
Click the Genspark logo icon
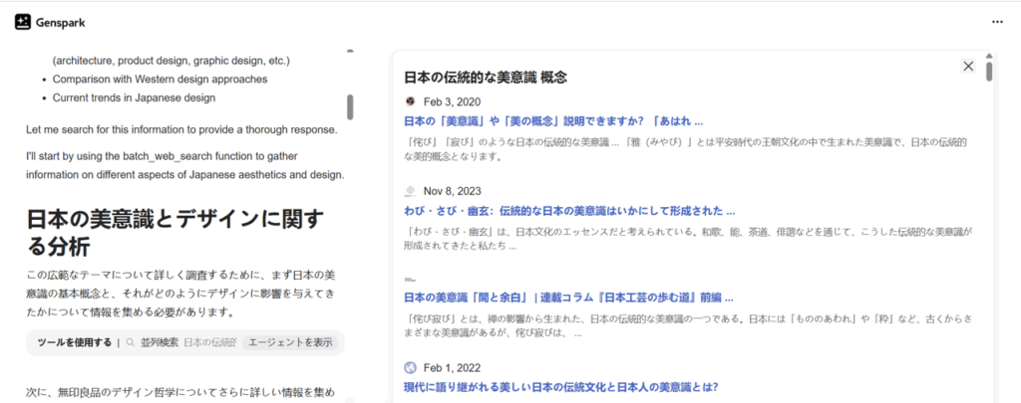tap(23, 21)
